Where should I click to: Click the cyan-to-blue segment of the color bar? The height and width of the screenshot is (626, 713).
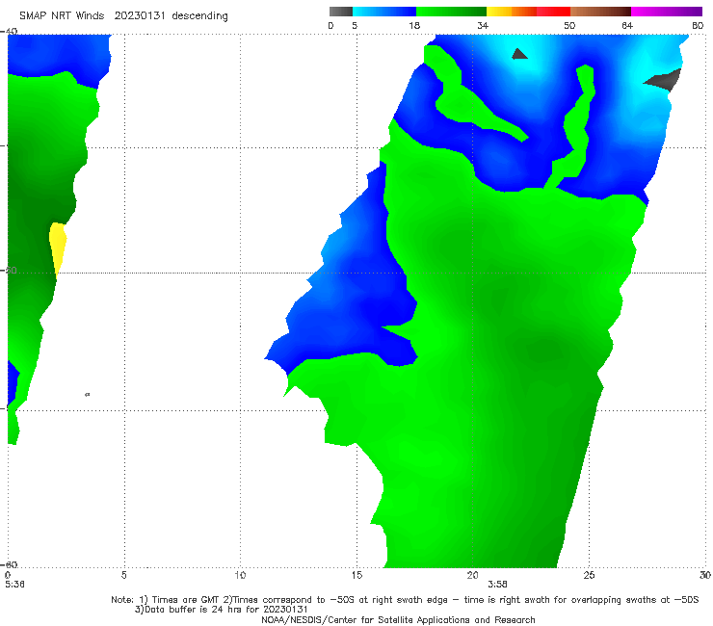coord(384,12)
